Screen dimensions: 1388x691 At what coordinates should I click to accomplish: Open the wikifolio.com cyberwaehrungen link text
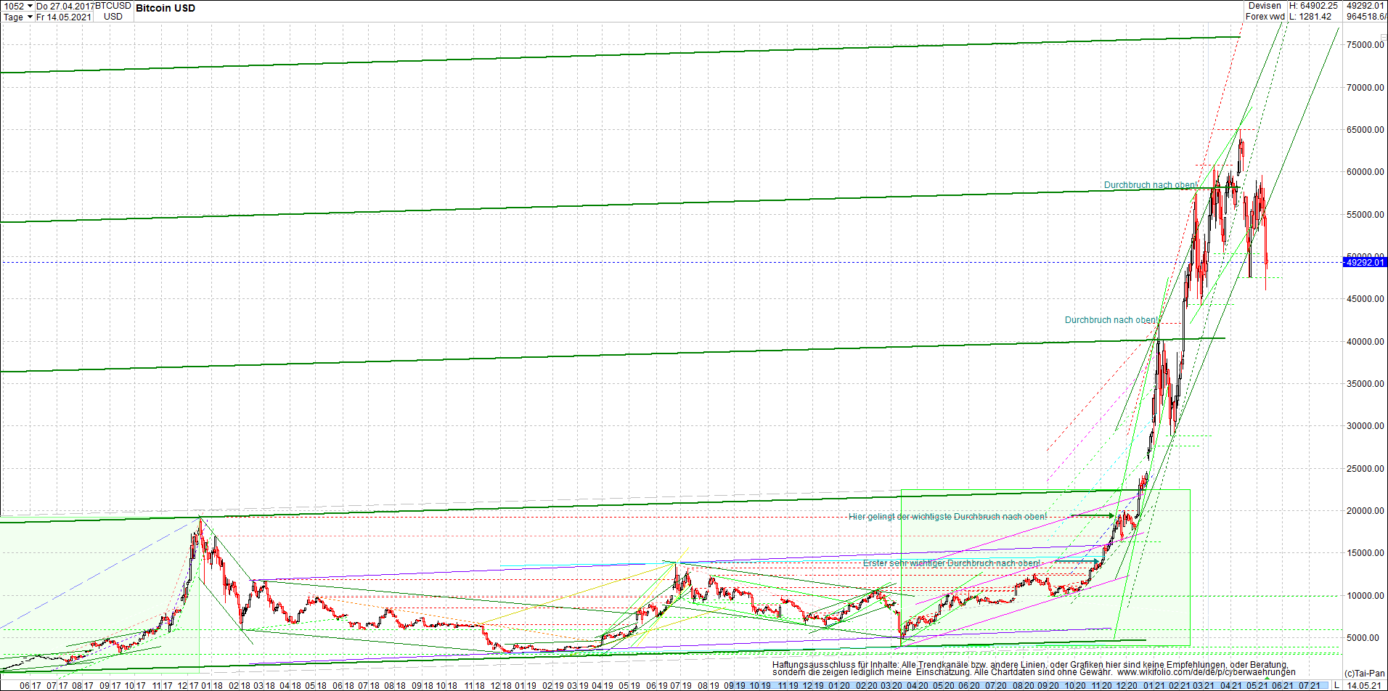[1207, 672]
